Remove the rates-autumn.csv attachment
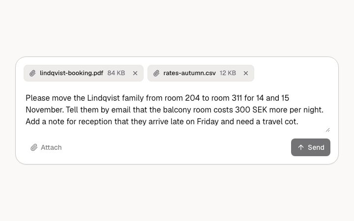The height and width of the screenshot is (221, 354). click(x=246, y=73)
